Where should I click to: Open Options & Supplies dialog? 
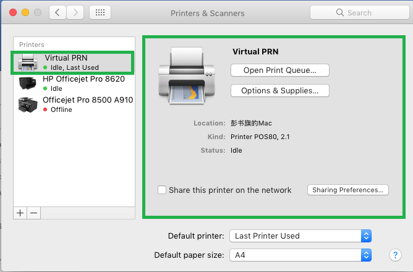click(x=280, y=91)
